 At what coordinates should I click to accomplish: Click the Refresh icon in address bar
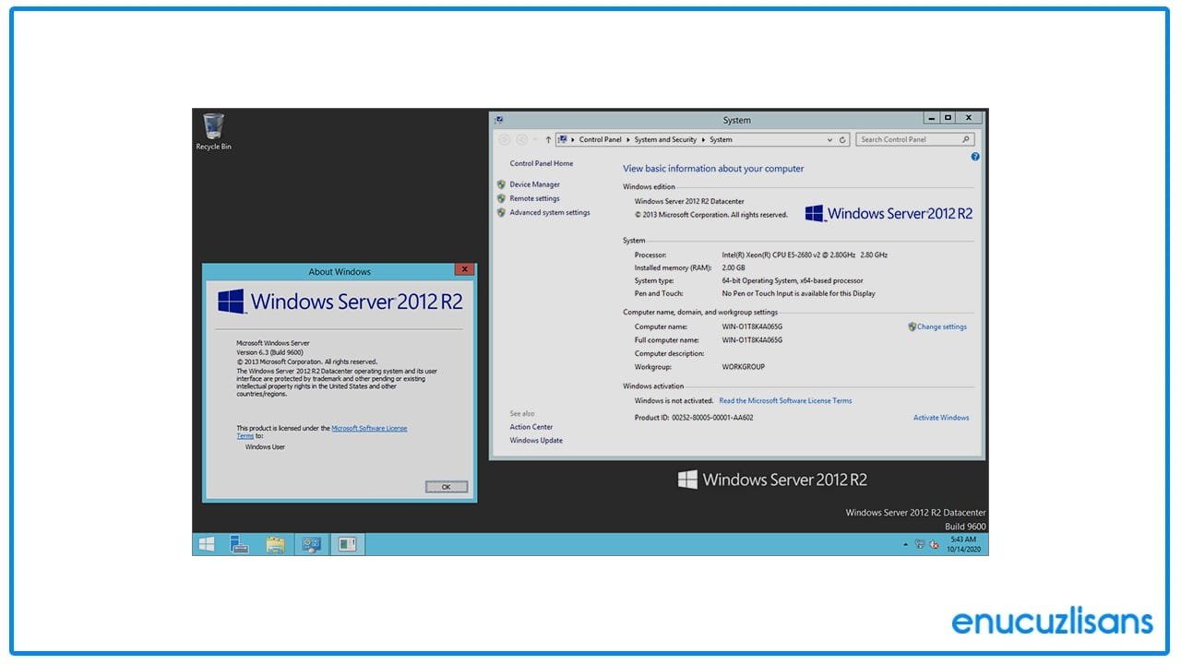point(842,140)
